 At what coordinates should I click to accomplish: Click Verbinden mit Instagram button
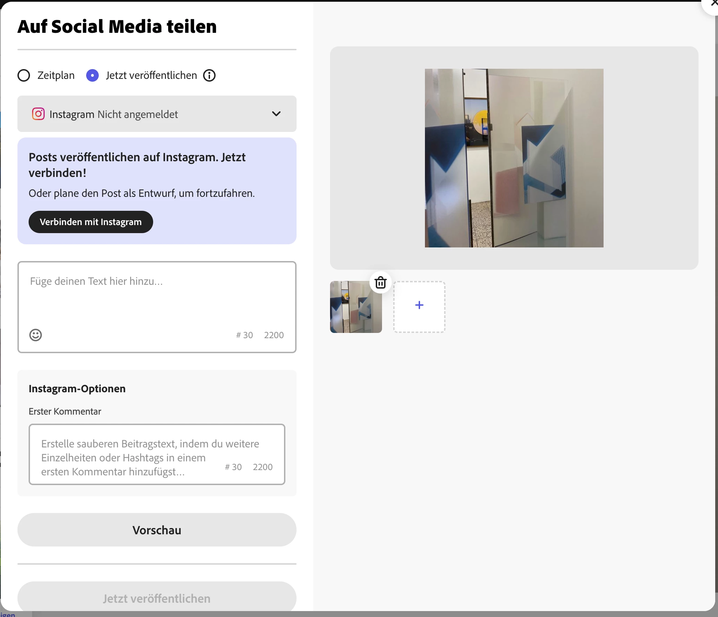[91, 222]
